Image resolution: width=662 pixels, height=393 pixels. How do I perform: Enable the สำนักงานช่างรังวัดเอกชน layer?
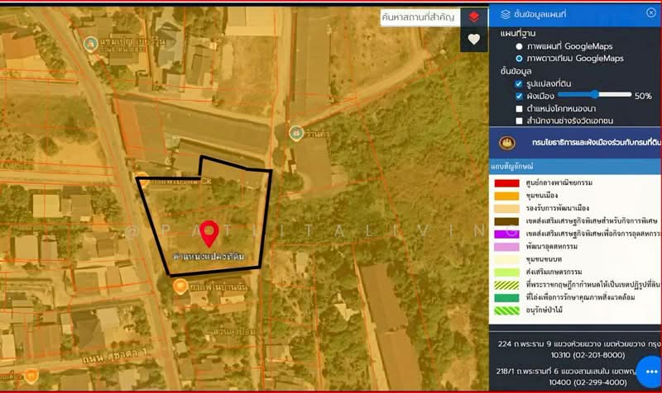519,121
